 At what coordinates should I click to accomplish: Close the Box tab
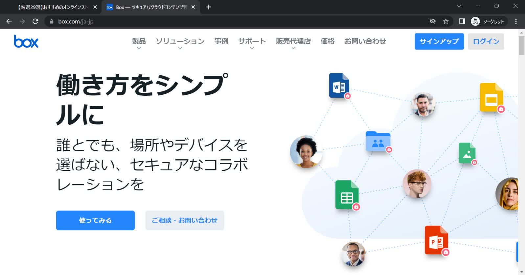point(193,7)
